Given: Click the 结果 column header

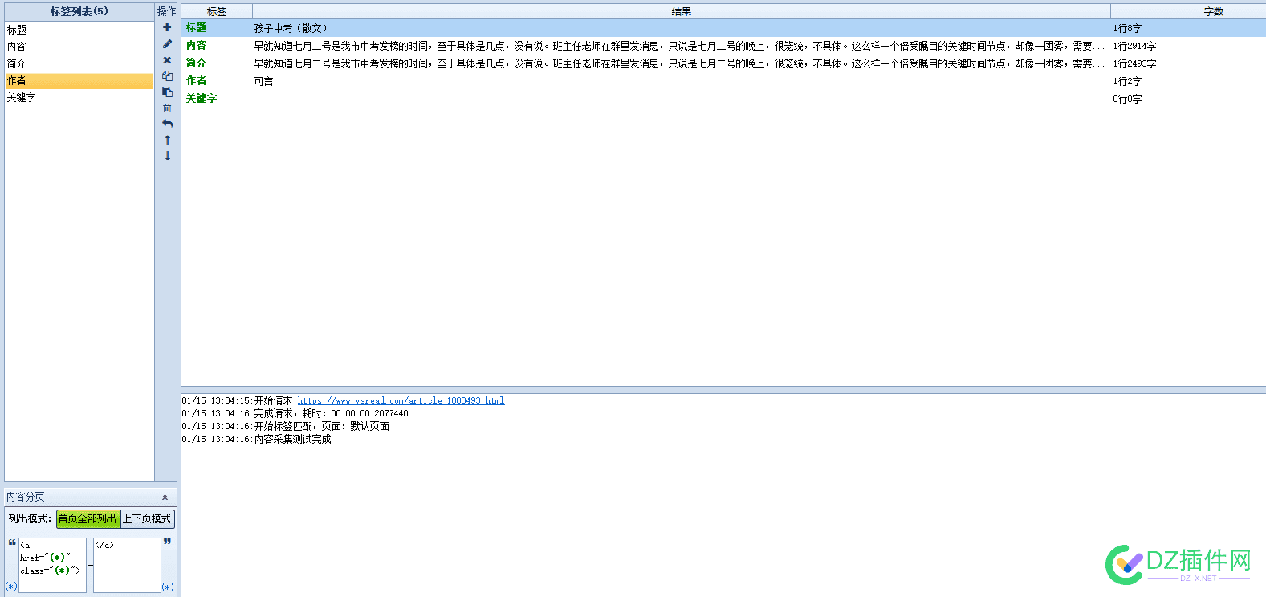Looking at the screenshot, I should 682,11.
